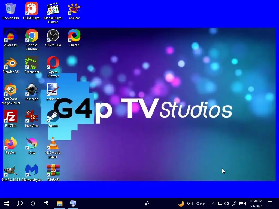Select the Inkscape desktop icon

tap(32, 92)
